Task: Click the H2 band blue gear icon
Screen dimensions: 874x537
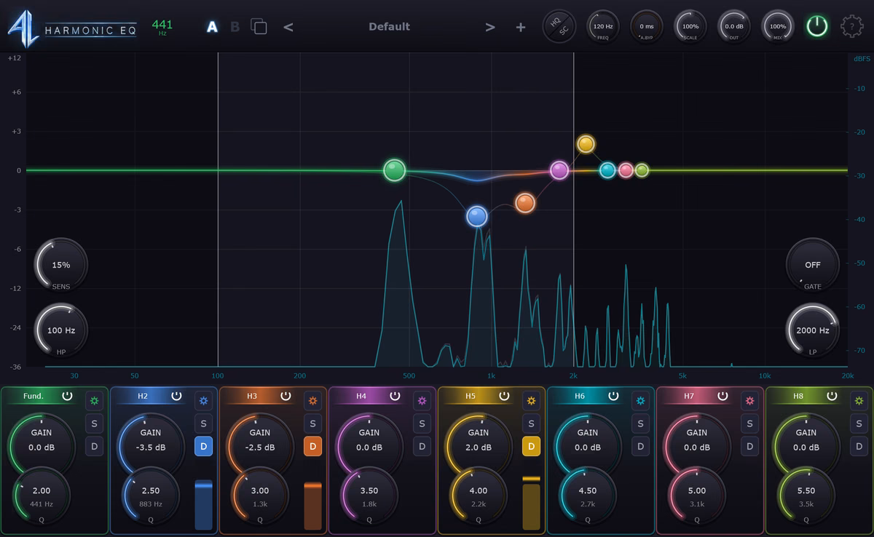Action: [x=203, y=400]
